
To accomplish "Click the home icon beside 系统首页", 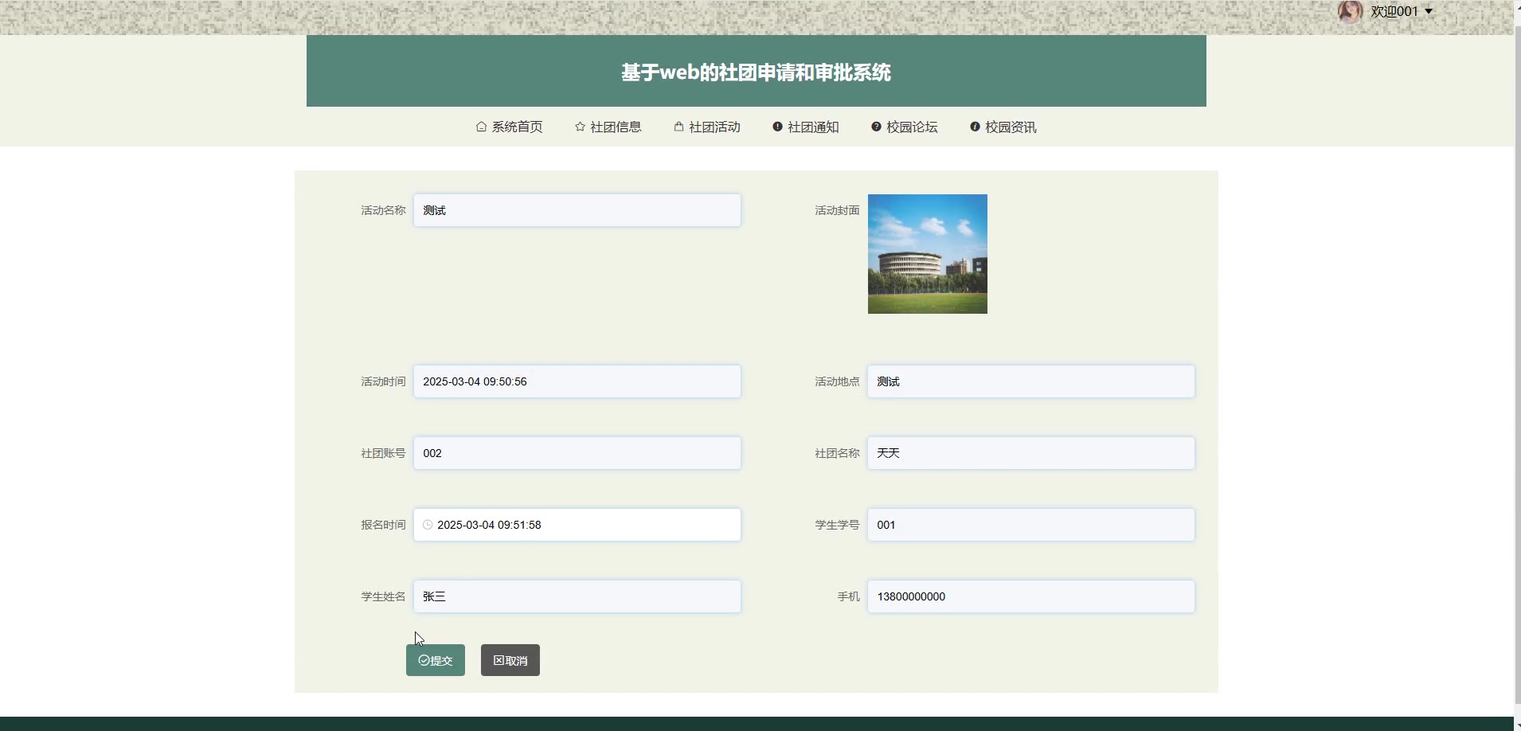I will tap(481, 127).
